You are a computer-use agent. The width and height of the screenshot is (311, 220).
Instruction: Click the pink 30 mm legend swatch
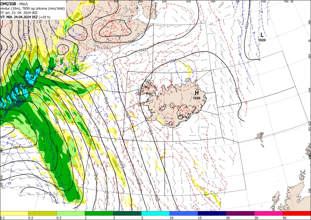pyautogui.click(x=269, y=213)
